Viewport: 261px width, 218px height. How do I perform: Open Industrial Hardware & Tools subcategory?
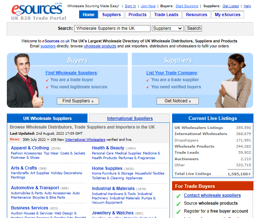pos(114,194)
